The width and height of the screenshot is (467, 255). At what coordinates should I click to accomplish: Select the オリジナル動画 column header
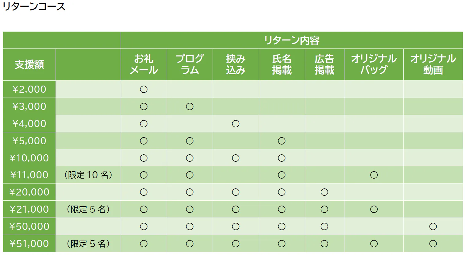433,64
